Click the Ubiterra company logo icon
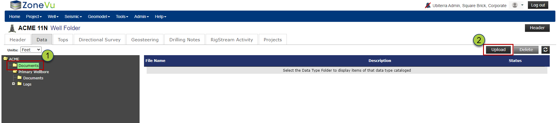558x123 pixels. point(428,5)
